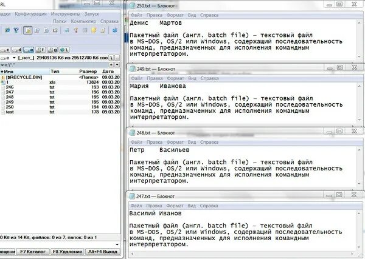The image size is (365, 259).
Task: Click the e:\*.* path bar arrow
Action: [x=2, y=65]
